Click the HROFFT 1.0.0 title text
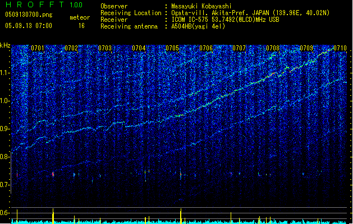 pyautogui.click(x=44, y=4)
